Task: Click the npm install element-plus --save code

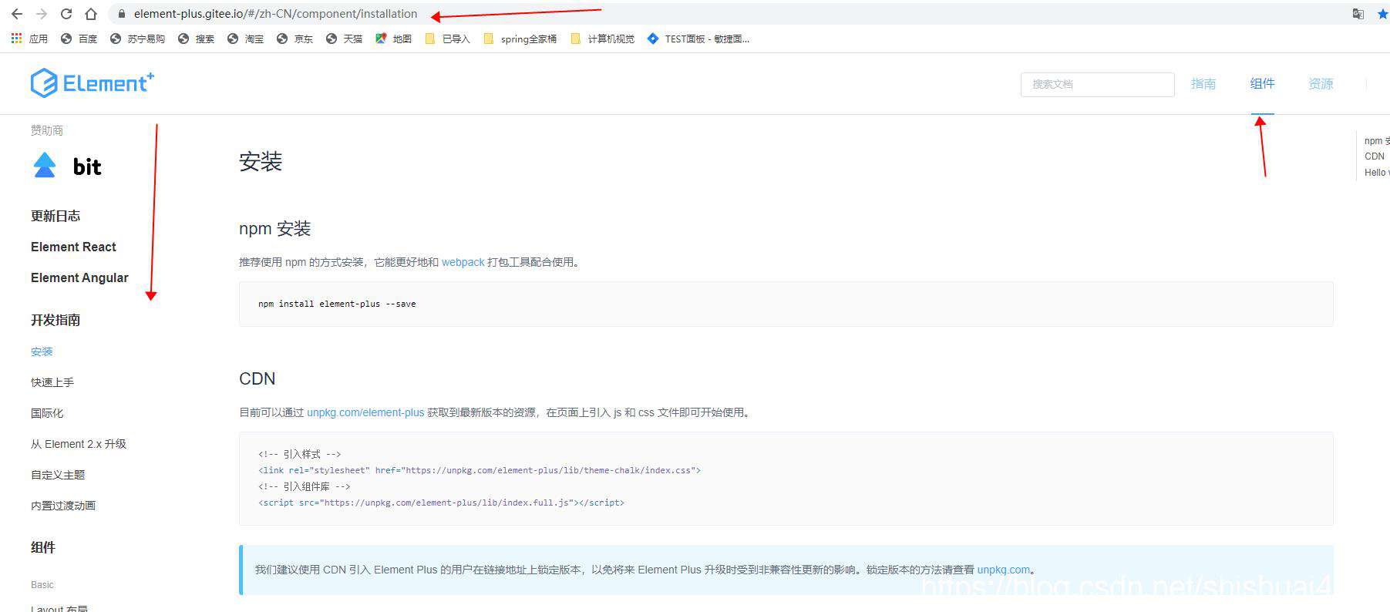Action: [x=337, y=304]
